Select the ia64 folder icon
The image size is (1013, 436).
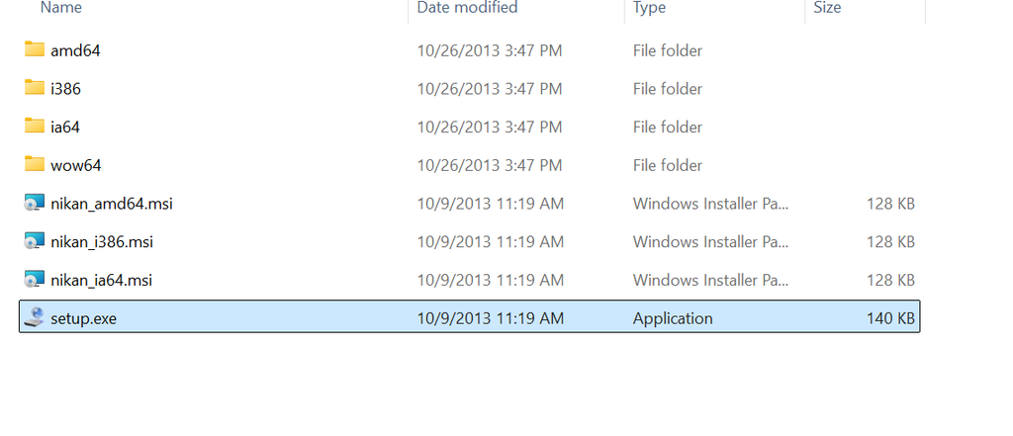(35, 126)
